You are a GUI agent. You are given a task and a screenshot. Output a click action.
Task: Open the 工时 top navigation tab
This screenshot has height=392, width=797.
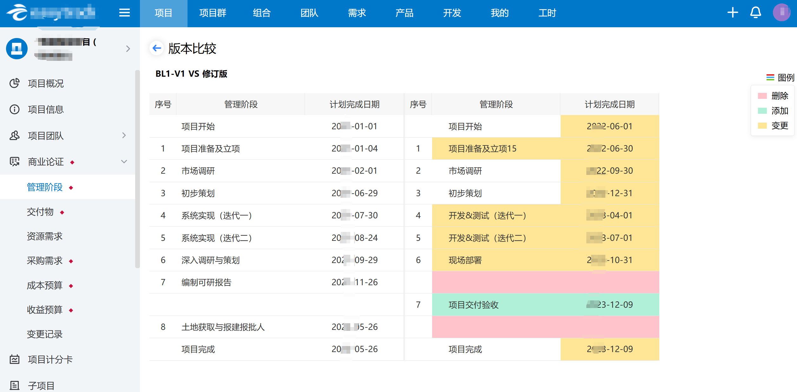click(x=547, y=13)
